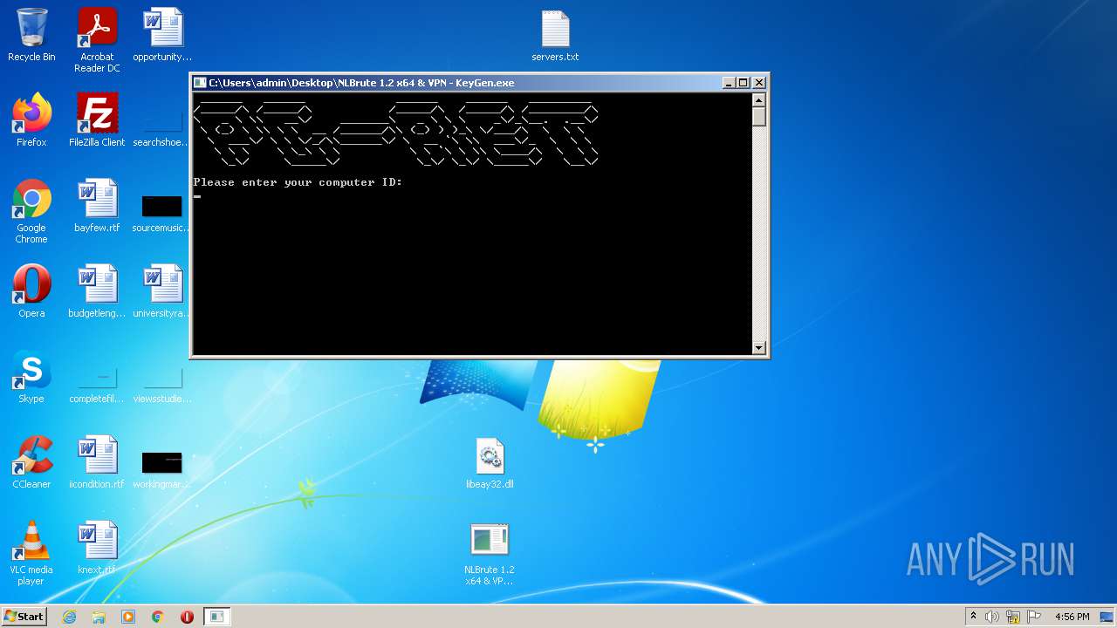Click the console window system menu icon
The width and height of the screenshot is (1117, 628).
point(200,83)
